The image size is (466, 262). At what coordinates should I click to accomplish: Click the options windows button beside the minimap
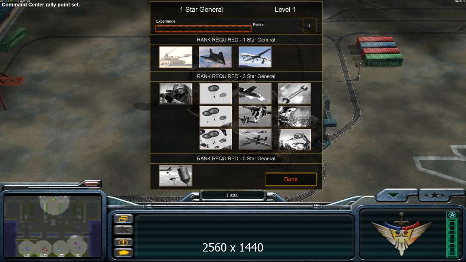[x=123, y=219]
